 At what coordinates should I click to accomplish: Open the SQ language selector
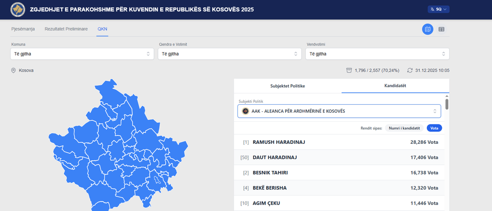coord(438,9)
